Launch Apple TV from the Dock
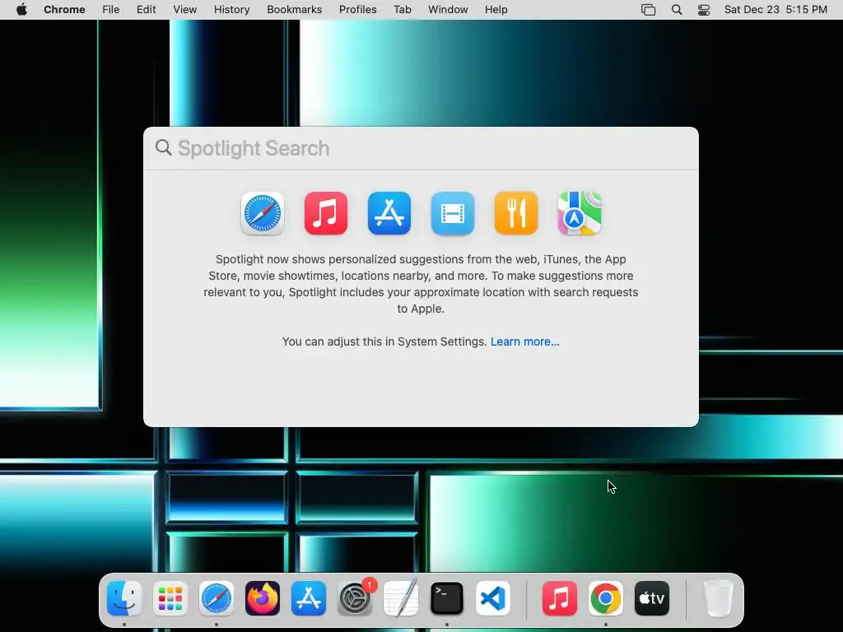Image resolution: width=843 pixels, height=632 pixels. [652, 598]
